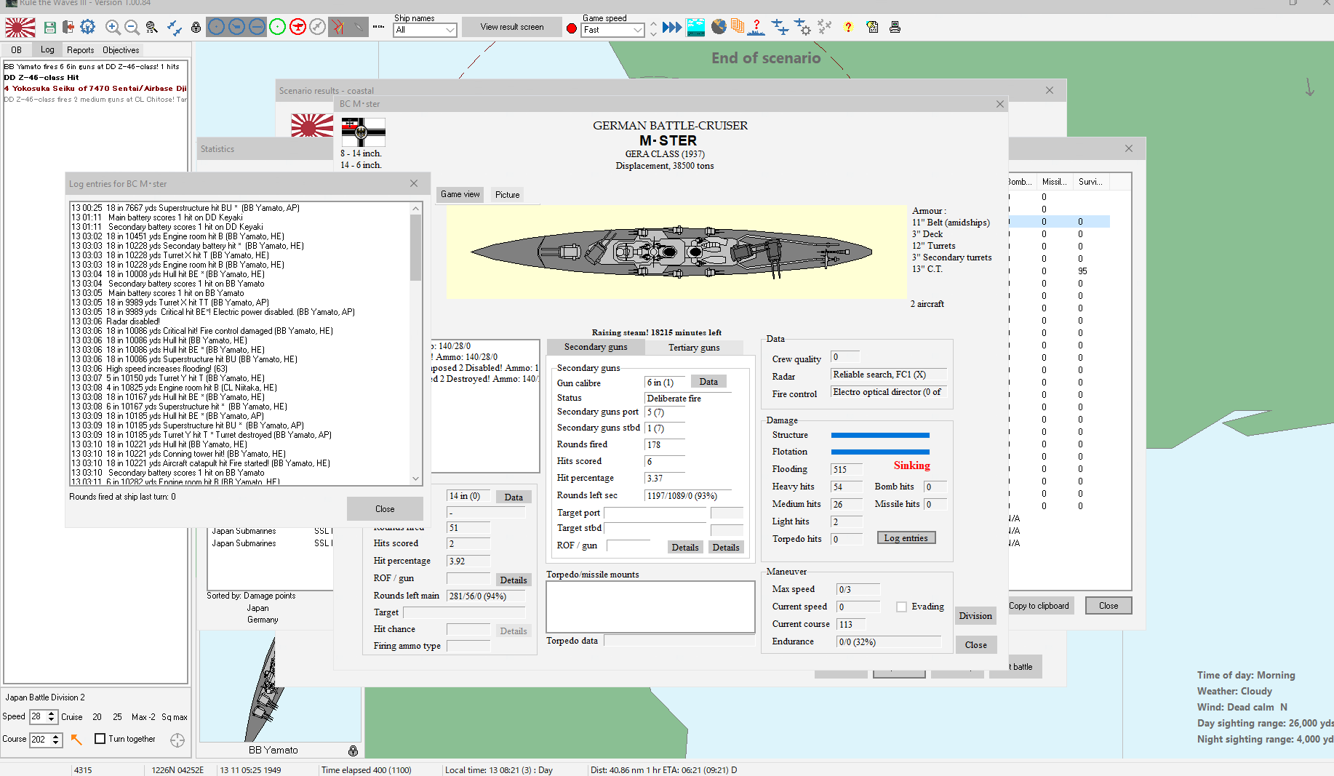Click the ship deck plan image of M-STER
Image resolution: width=1334 pixels, height=776 pixels.
[x=671, y=252]
